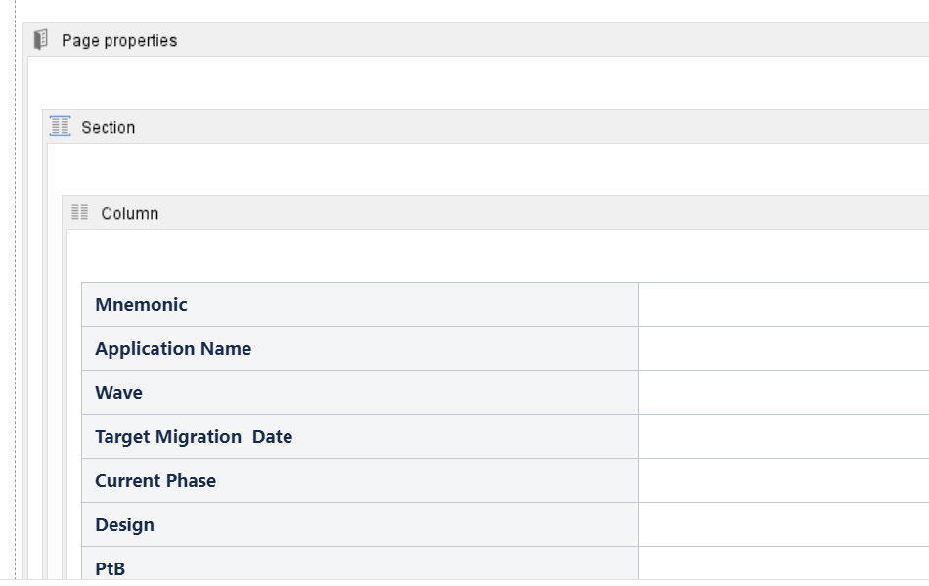This screenshot has height=586, width=929.
Task: Place cursor in Wave value cell
Action: click(x=783, y=392)
